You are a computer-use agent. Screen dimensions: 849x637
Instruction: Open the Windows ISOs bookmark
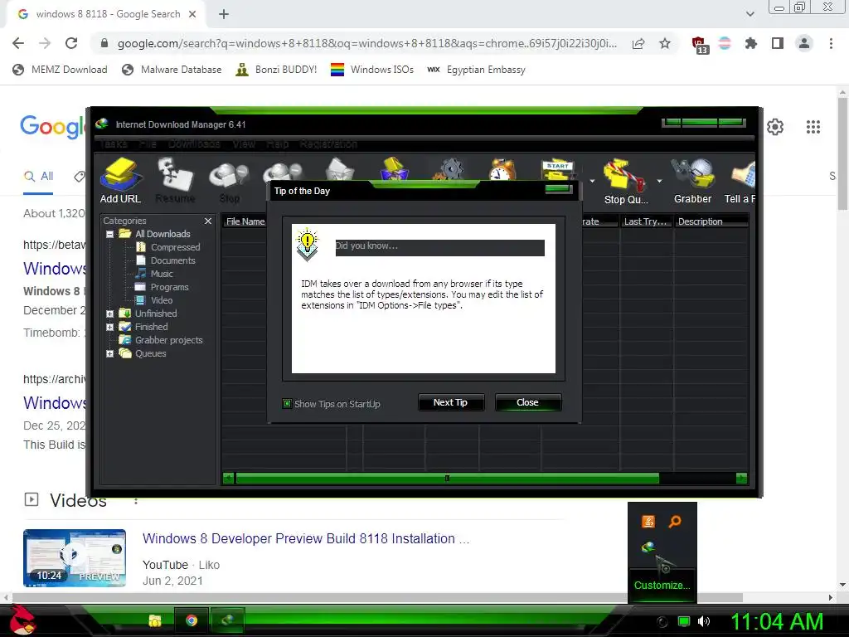pos(372,70)
